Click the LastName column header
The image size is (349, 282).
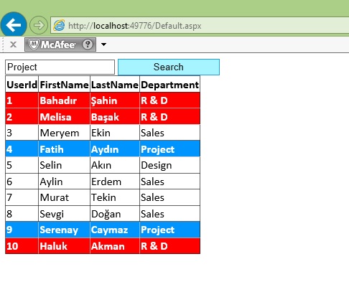coord(115,85)
